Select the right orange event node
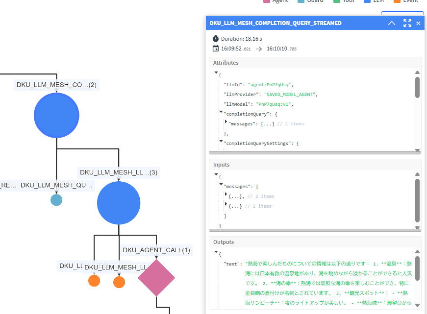The image size is (427, 314). tap(119, 282)
